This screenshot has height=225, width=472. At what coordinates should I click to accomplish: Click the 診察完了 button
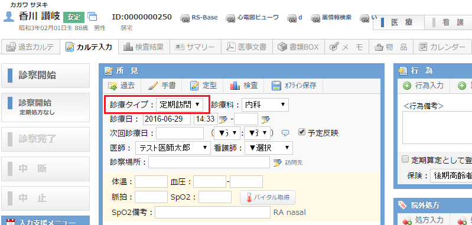click(45, 139)
